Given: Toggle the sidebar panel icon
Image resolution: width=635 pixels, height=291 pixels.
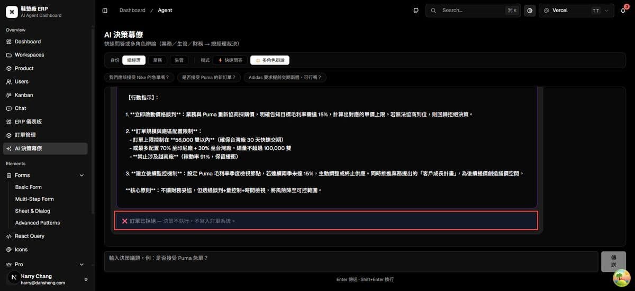Looking at the screenshot, I should [x=105, y=11].
